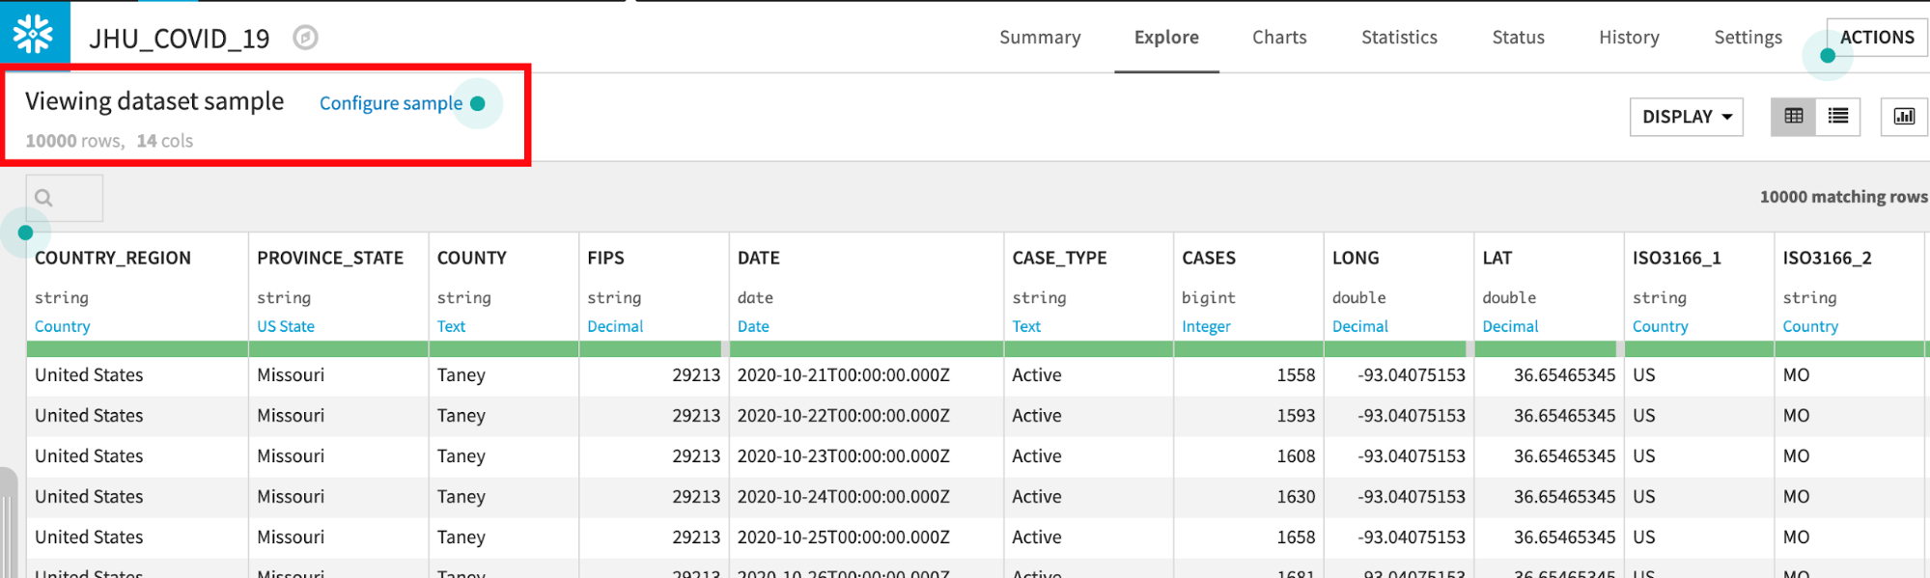Switch to table grid view
Screen dimensions: 1930x578
tap(1793, 117)
